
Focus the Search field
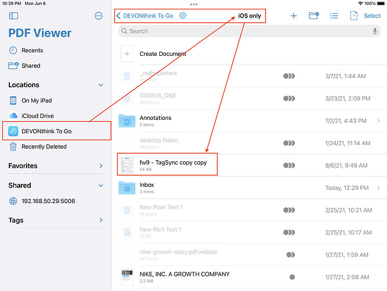point(249,31)
